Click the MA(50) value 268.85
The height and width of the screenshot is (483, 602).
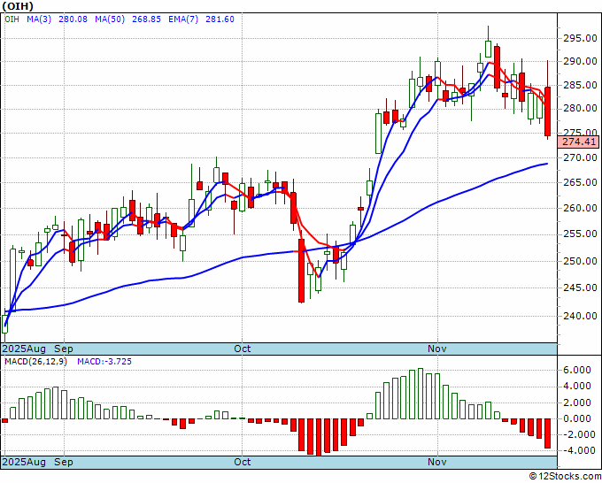146,19
